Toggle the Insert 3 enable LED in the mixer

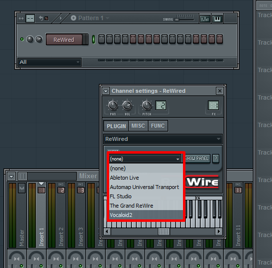point(80,266)
